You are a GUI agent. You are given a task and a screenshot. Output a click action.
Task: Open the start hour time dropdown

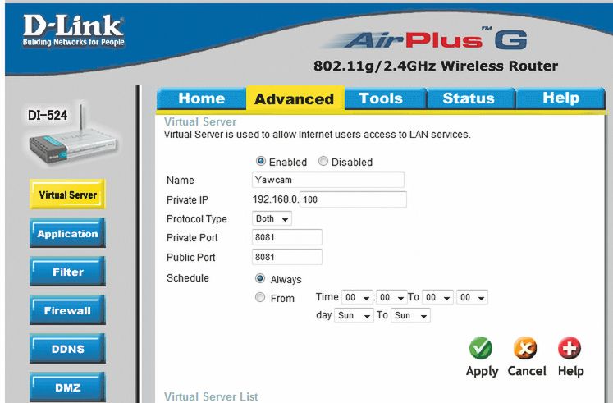coord(357,297)
